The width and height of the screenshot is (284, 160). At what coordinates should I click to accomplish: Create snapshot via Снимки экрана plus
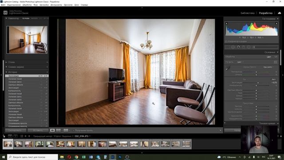pos(47,67)
